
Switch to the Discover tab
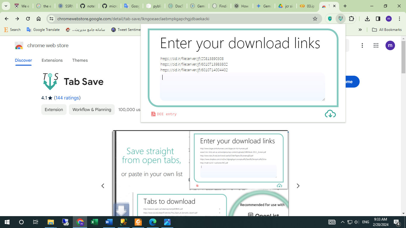(23, 60)
